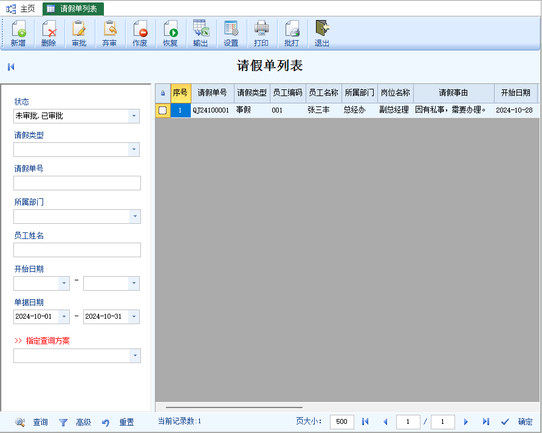Open the 请假类型 leave type dropdown

tap(134, 150)
